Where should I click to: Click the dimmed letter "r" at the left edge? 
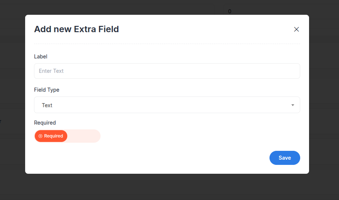1,121
